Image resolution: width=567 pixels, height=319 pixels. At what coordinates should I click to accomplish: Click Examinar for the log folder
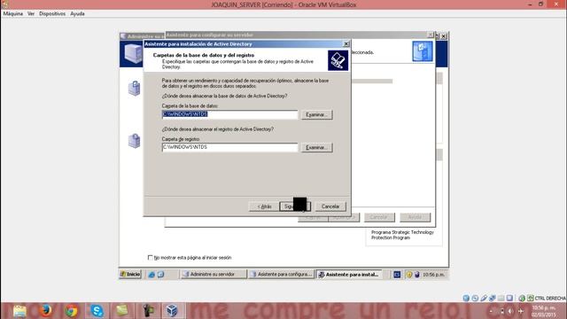(x=317, y=148)
